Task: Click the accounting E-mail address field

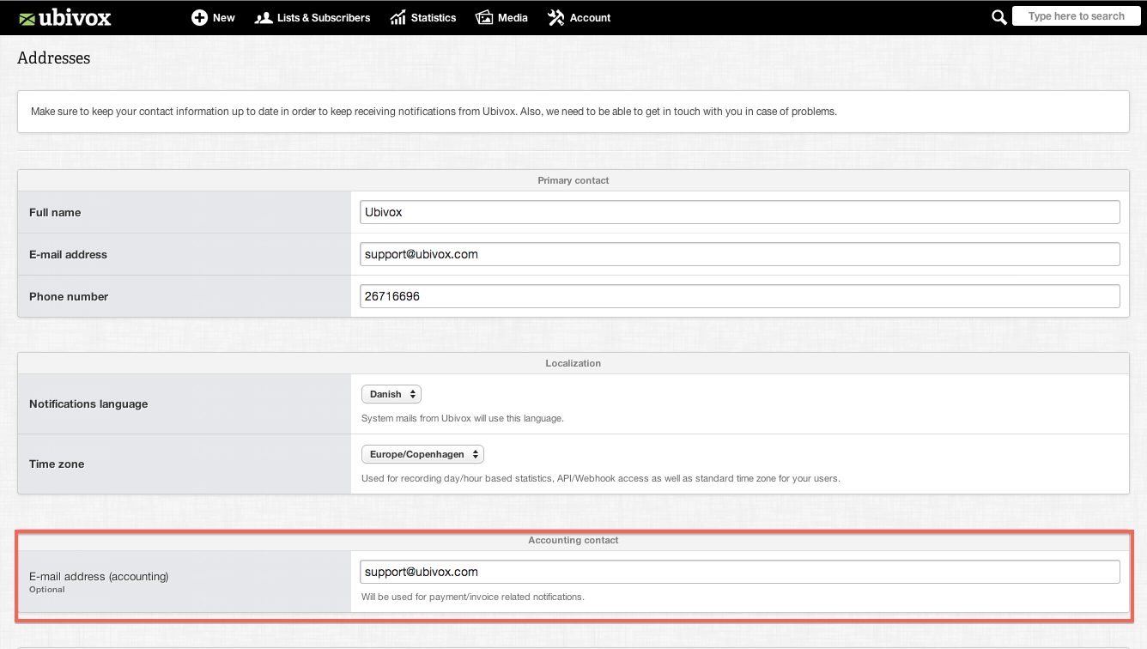Action: click(740, 572)
